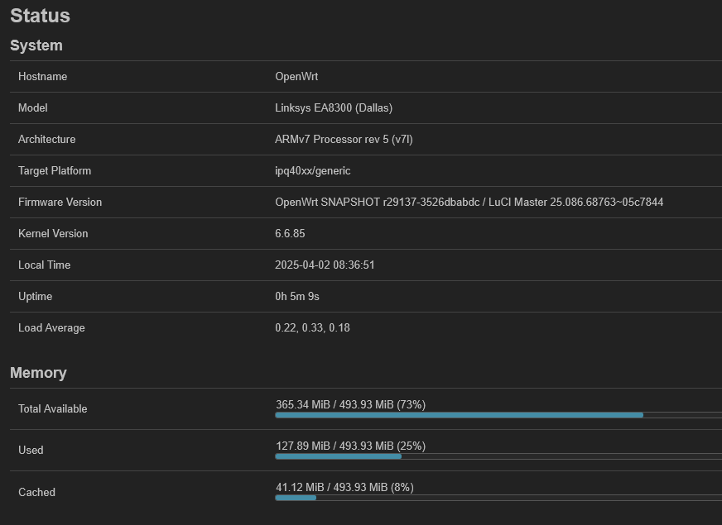Click the Total Available memory progress bar
This screenshot has height=525, width=722.
[498, 415]
